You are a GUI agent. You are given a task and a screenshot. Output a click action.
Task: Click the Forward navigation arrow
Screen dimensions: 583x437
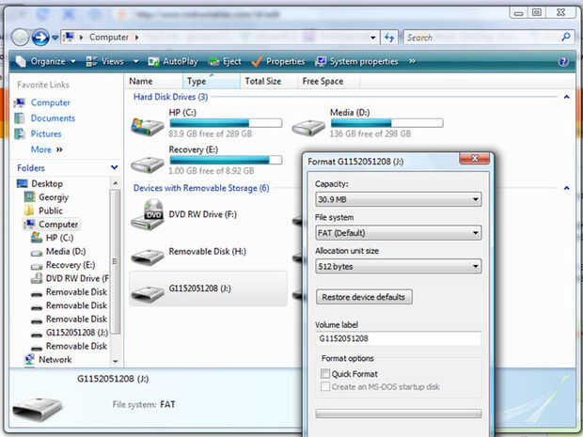click(x=40, y=38)
